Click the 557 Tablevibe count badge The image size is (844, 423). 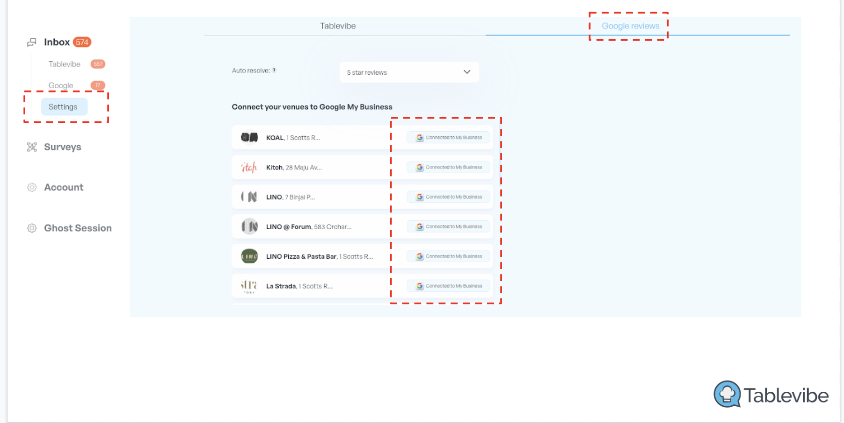[x=98, y=64]
